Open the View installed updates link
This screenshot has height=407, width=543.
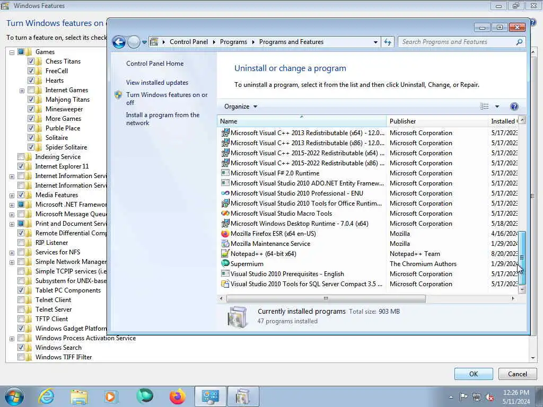[157, 83]
